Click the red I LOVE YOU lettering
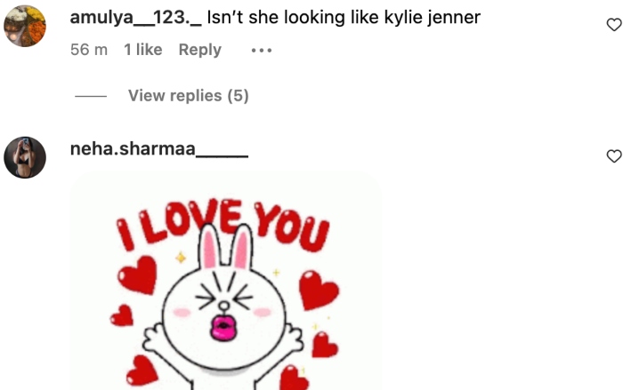Viewport: 623px width, 390px height. click(222, 224)
